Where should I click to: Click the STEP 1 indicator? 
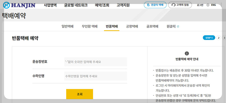pos(209,38)
